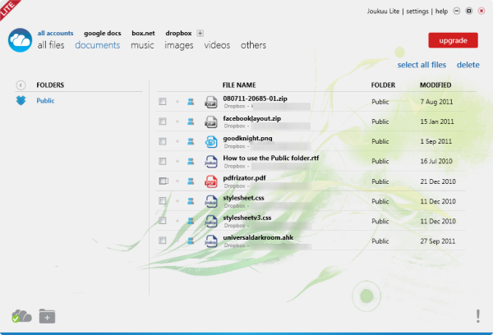Click the Joukuu cloud logo
The width and height of the screenshot is (493, 335).
(20, 40)
